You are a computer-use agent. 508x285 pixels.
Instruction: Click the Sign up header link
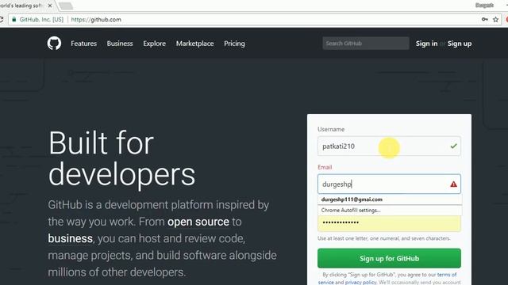[460, 44]
